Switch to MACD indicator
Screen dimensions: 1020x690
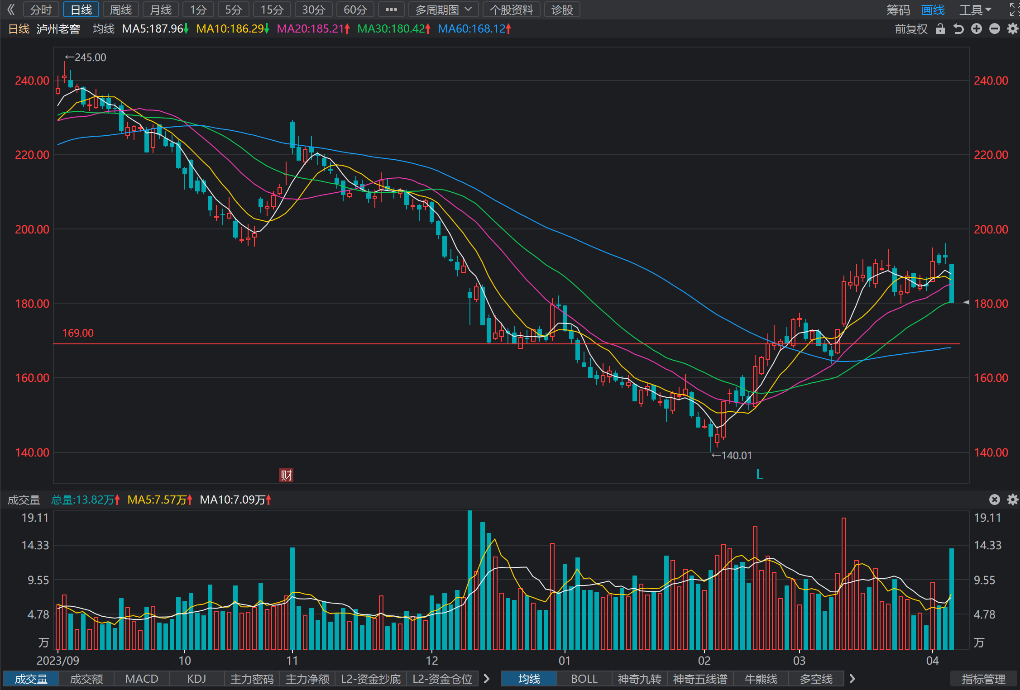[142, 679]
